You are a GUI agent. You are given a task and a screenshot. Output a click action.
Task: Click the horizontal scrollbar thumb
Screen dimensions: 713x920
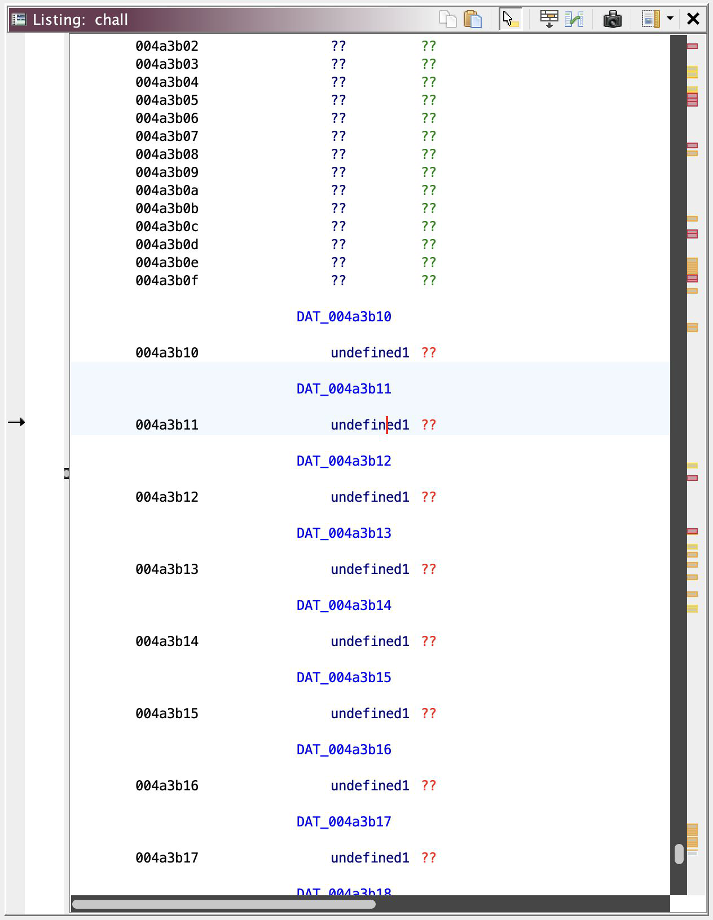(223, 904)
